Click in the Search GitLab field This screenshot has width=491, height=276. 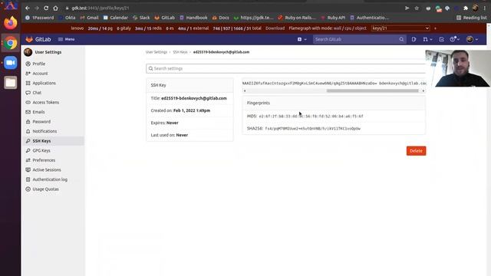tap(360, 39)
